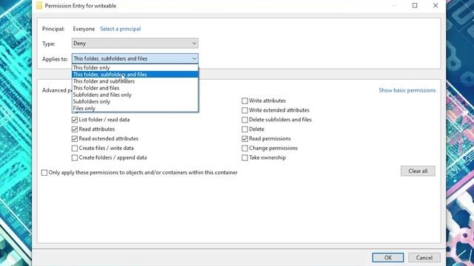Confirm with the OK button
The image size is (474, 266).
[388, 258]
